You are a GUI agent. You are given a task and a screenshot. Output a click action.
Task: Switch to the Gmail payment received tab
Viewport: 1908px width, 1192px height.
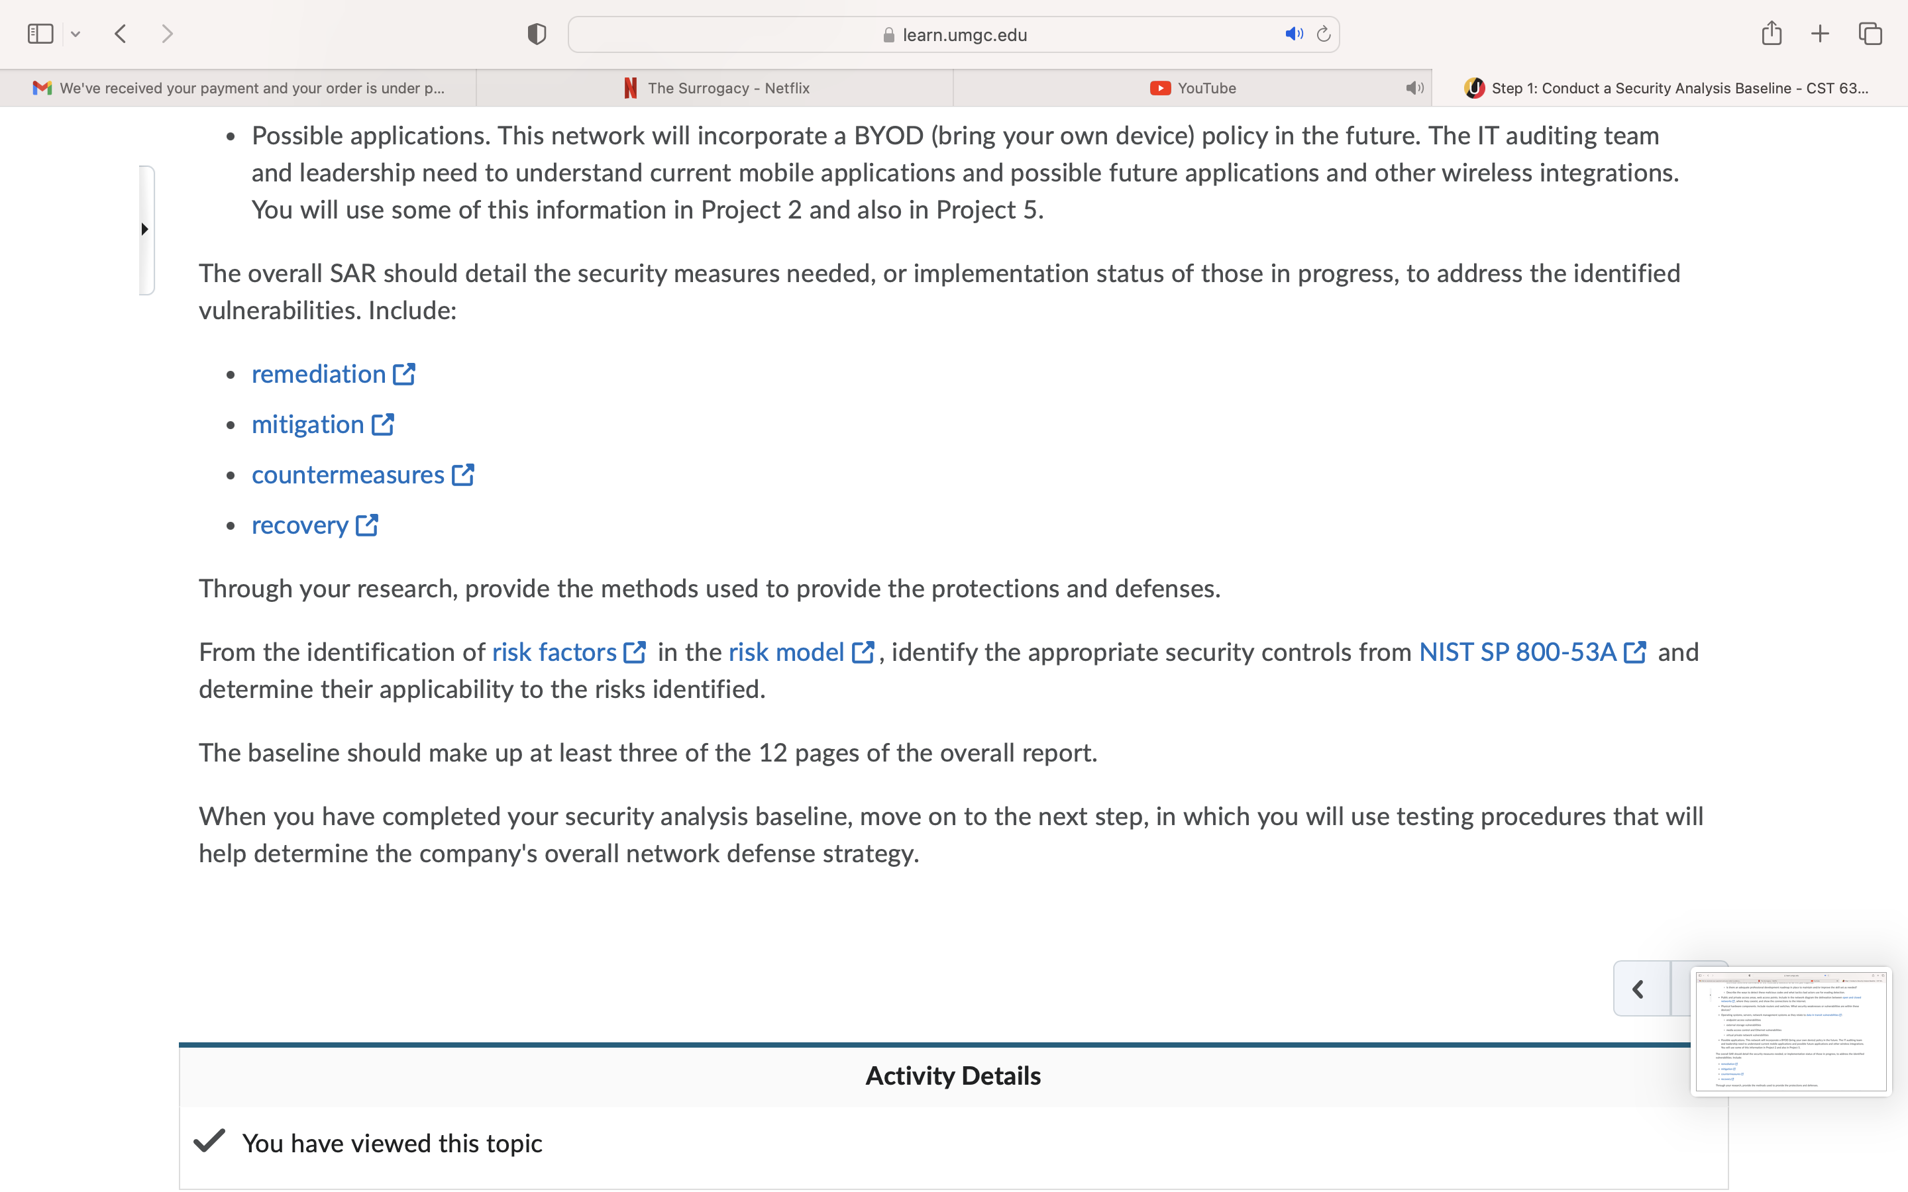238,88
